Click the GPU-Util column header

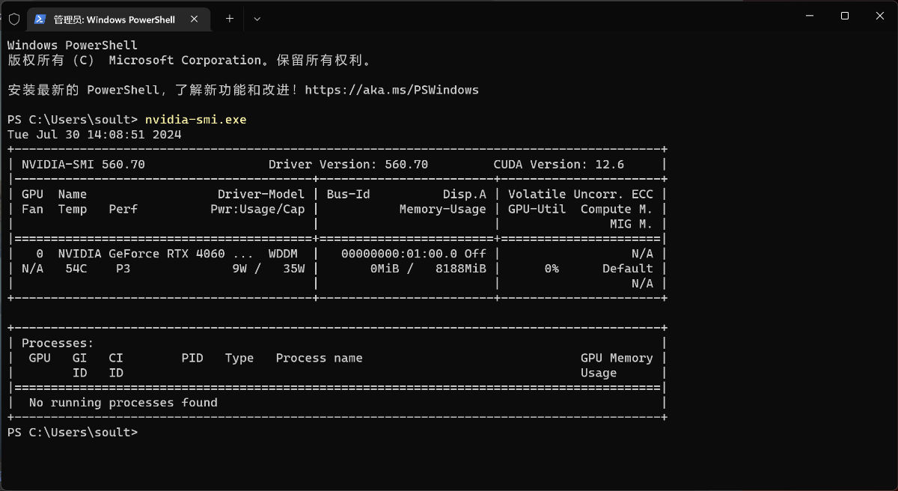click(x=537, y=209)
